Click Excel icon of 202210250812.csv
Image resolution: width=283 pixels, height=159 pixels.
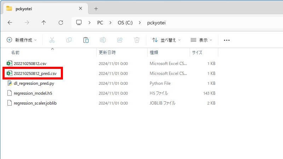(10, 63)
